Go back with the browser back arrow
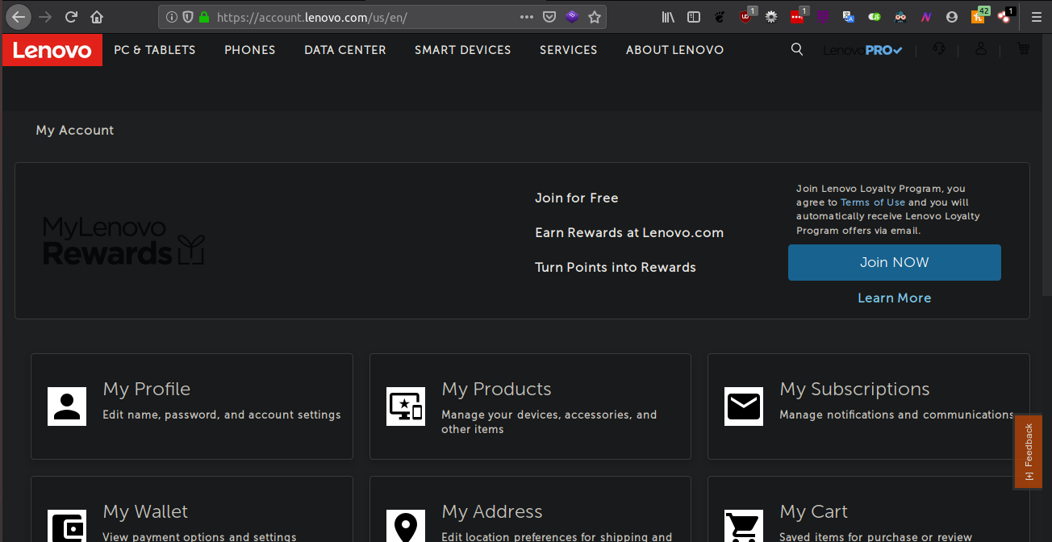The image size is (1052, 542). (x=19, y=16)
